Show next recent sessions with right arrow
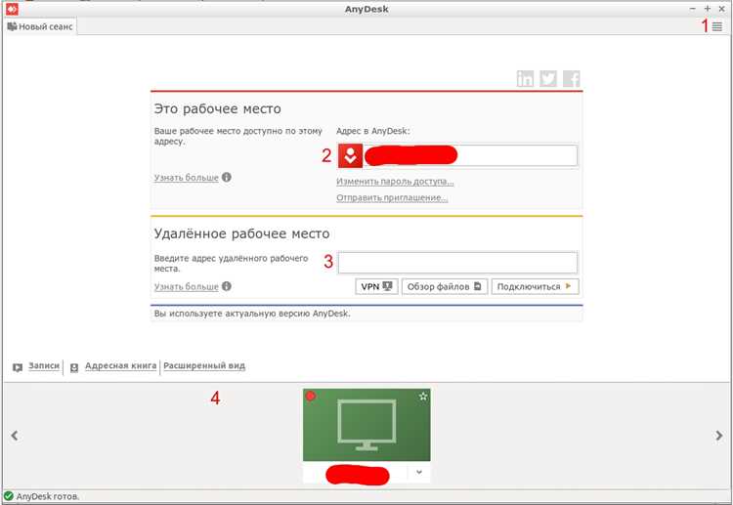Screen dimensions: 733x505 tap(719, 436)
